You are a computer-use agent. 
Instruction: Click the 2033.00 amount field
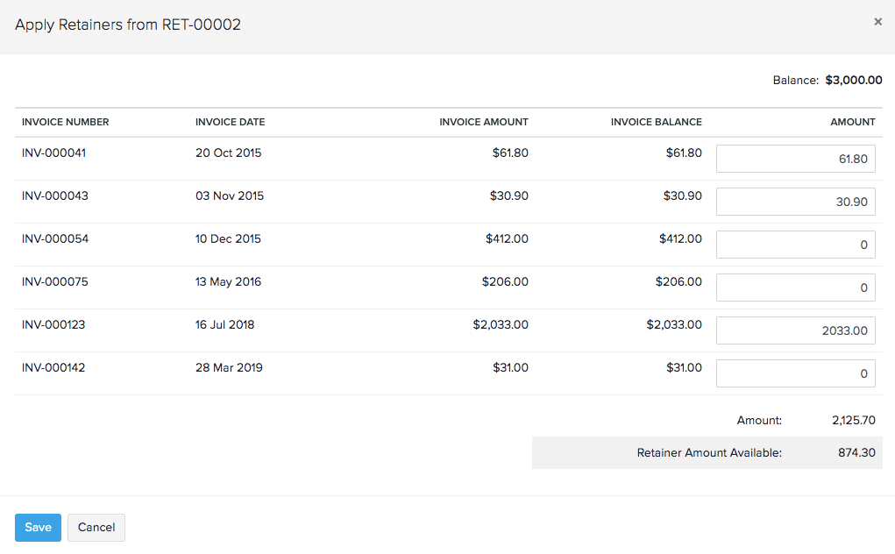795,330
